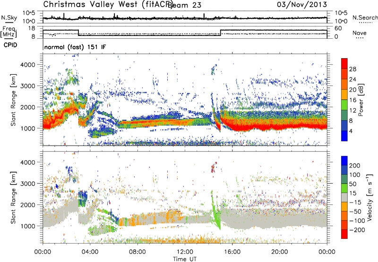Click the "N.Sky" legend label

coord(9,17)
